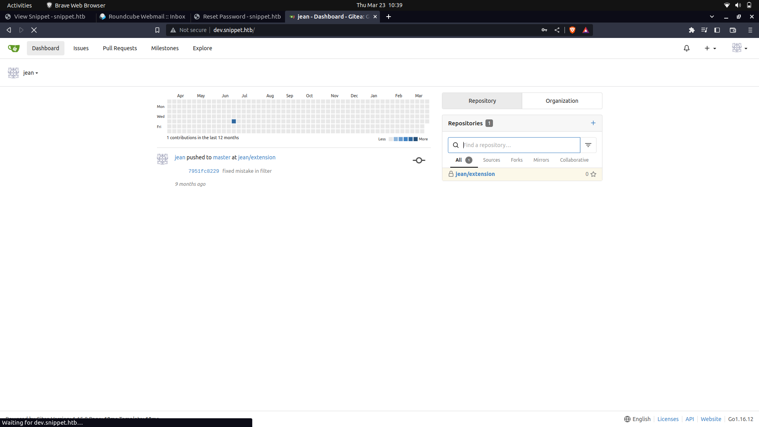Open Gitea notifications bell

pyautogui.click(x=687, y=48)
